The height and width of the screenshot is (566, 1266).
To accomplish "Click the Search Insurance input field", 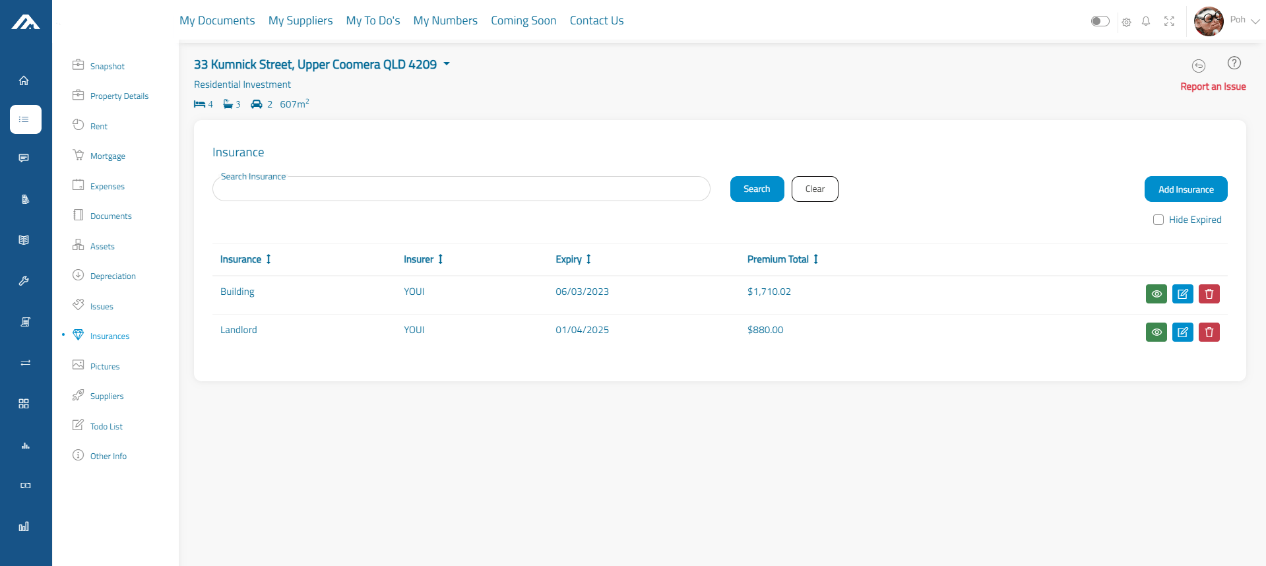I will tap(461, 189).
